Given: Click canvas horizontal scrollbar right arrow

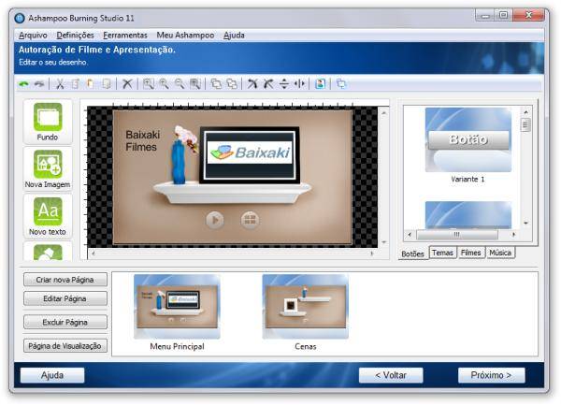Looking at the screenshot, I should [372, 254].
